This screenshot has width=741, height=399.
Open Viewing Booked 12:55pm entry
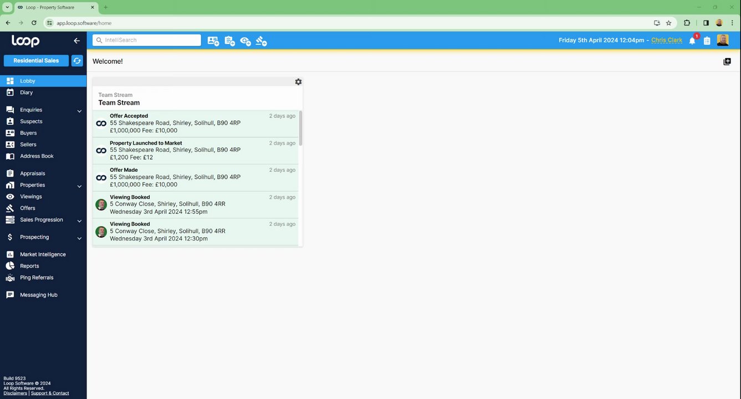click(196, 205)
